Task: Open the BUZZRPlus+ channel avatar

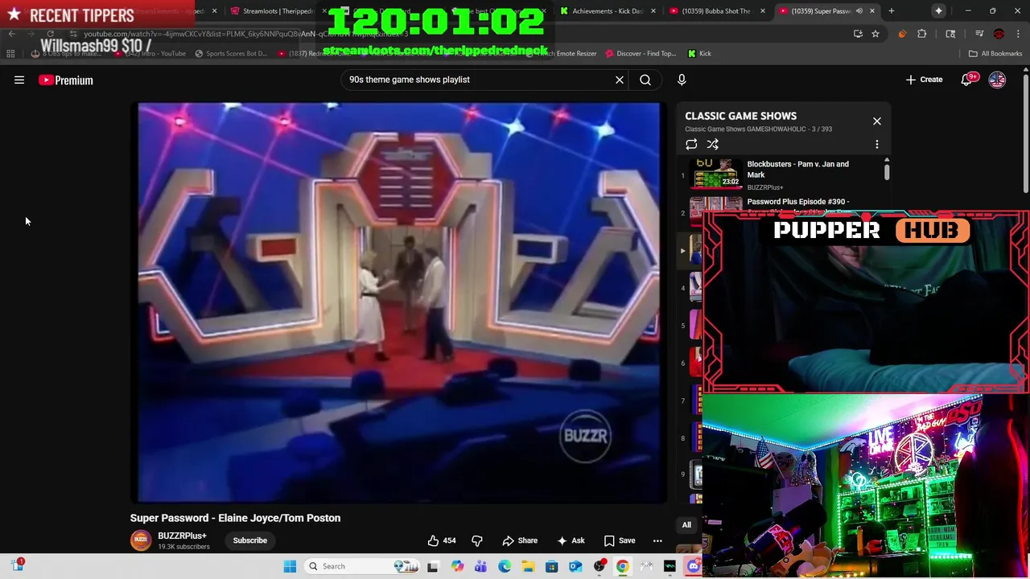Action: click(141, 540)
